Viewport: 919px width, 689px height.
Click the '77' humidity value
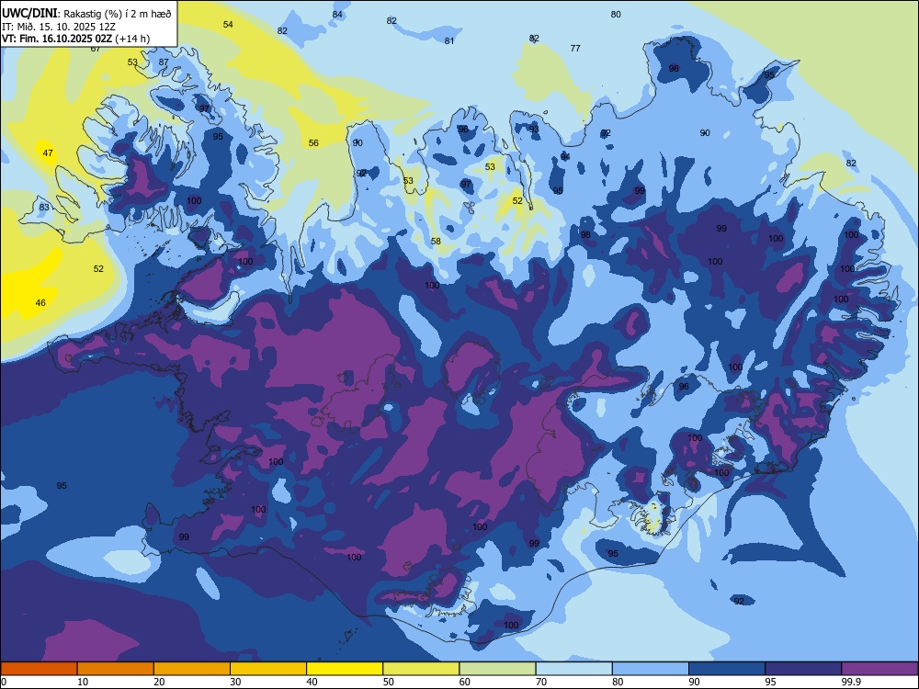[x=575, y=48]
